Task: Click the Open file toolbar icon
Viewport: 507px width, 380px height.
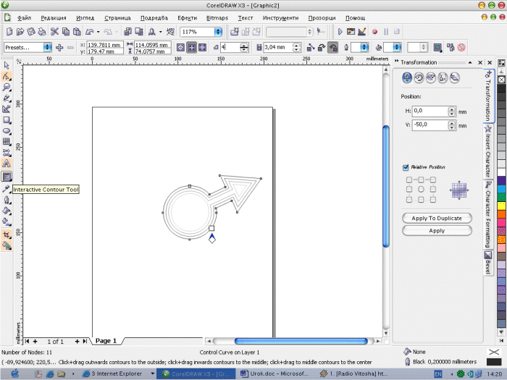Action: click(20, 31)
